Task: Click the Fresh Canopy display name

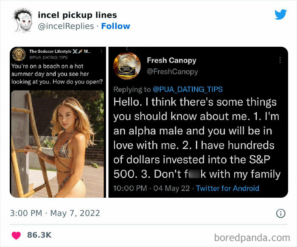Action: (x=171, y=60)
